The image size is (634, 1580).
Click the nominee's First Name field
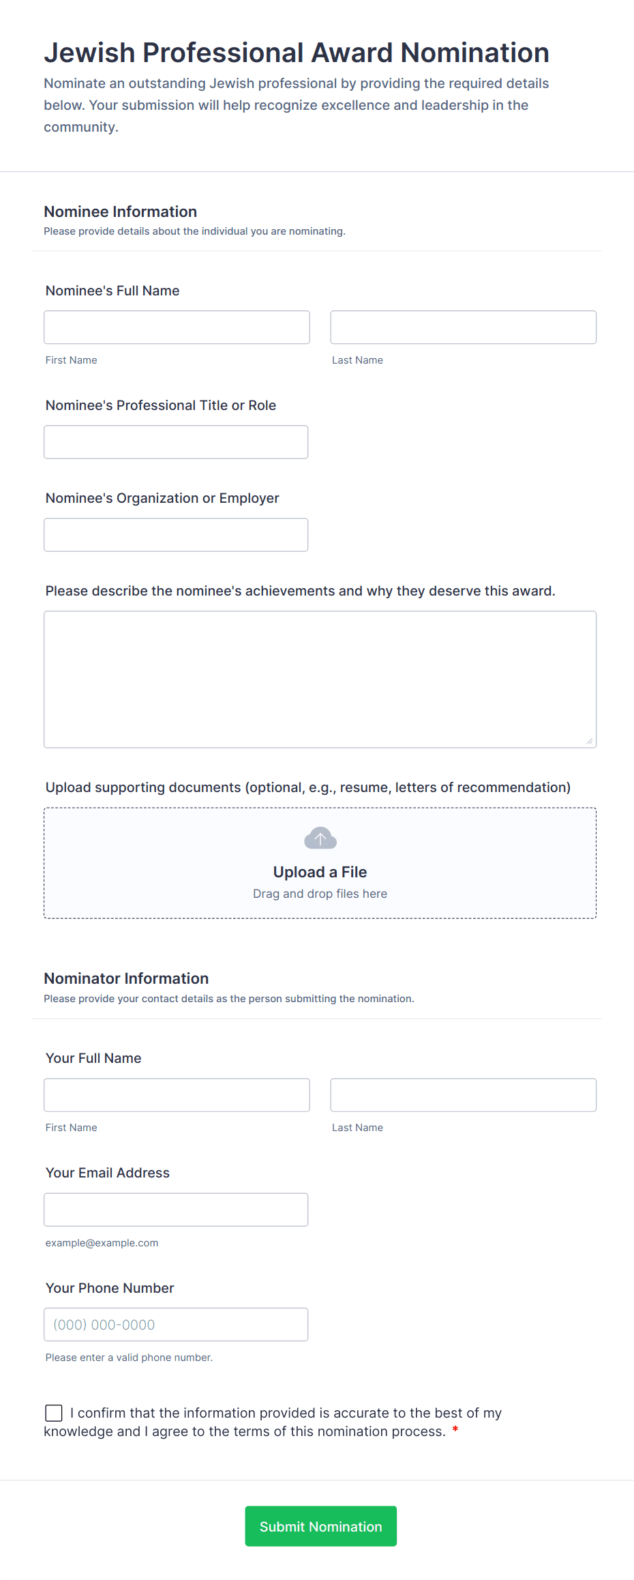[x=176, y=327]
